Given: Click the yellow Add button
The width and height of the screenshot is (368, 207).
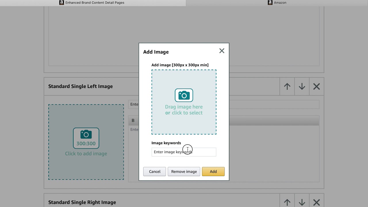Looking at the screenshot, I should tap(213, 172).
